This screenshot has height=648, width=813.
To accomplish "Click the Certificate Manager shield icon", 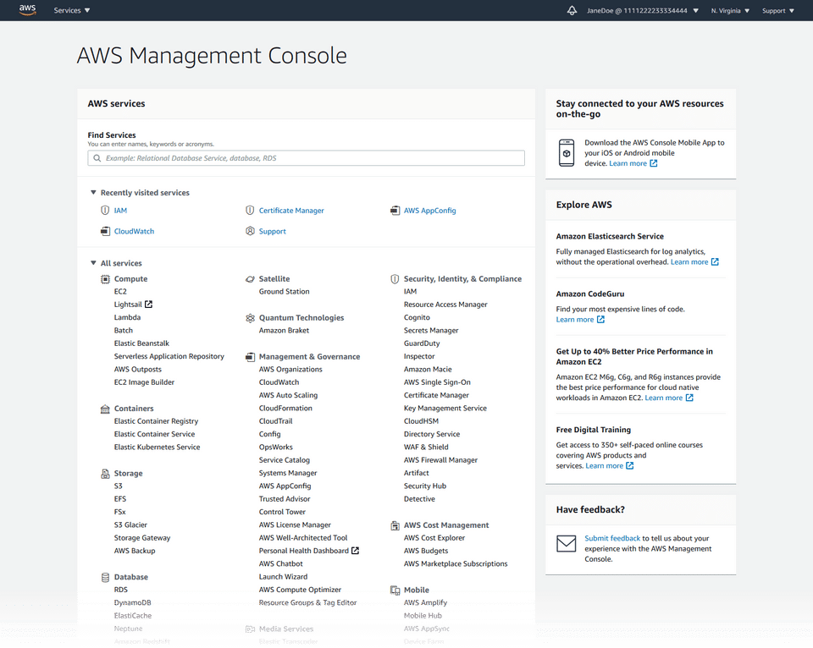I will pyautogui.click(x=249, y=211).
